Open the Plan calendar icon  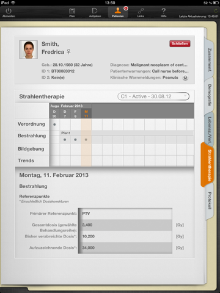point(72,11)
